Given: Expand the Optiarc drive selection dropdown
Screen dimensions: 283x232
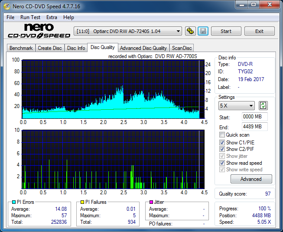Looking at the screenshot, I should 127,31.
